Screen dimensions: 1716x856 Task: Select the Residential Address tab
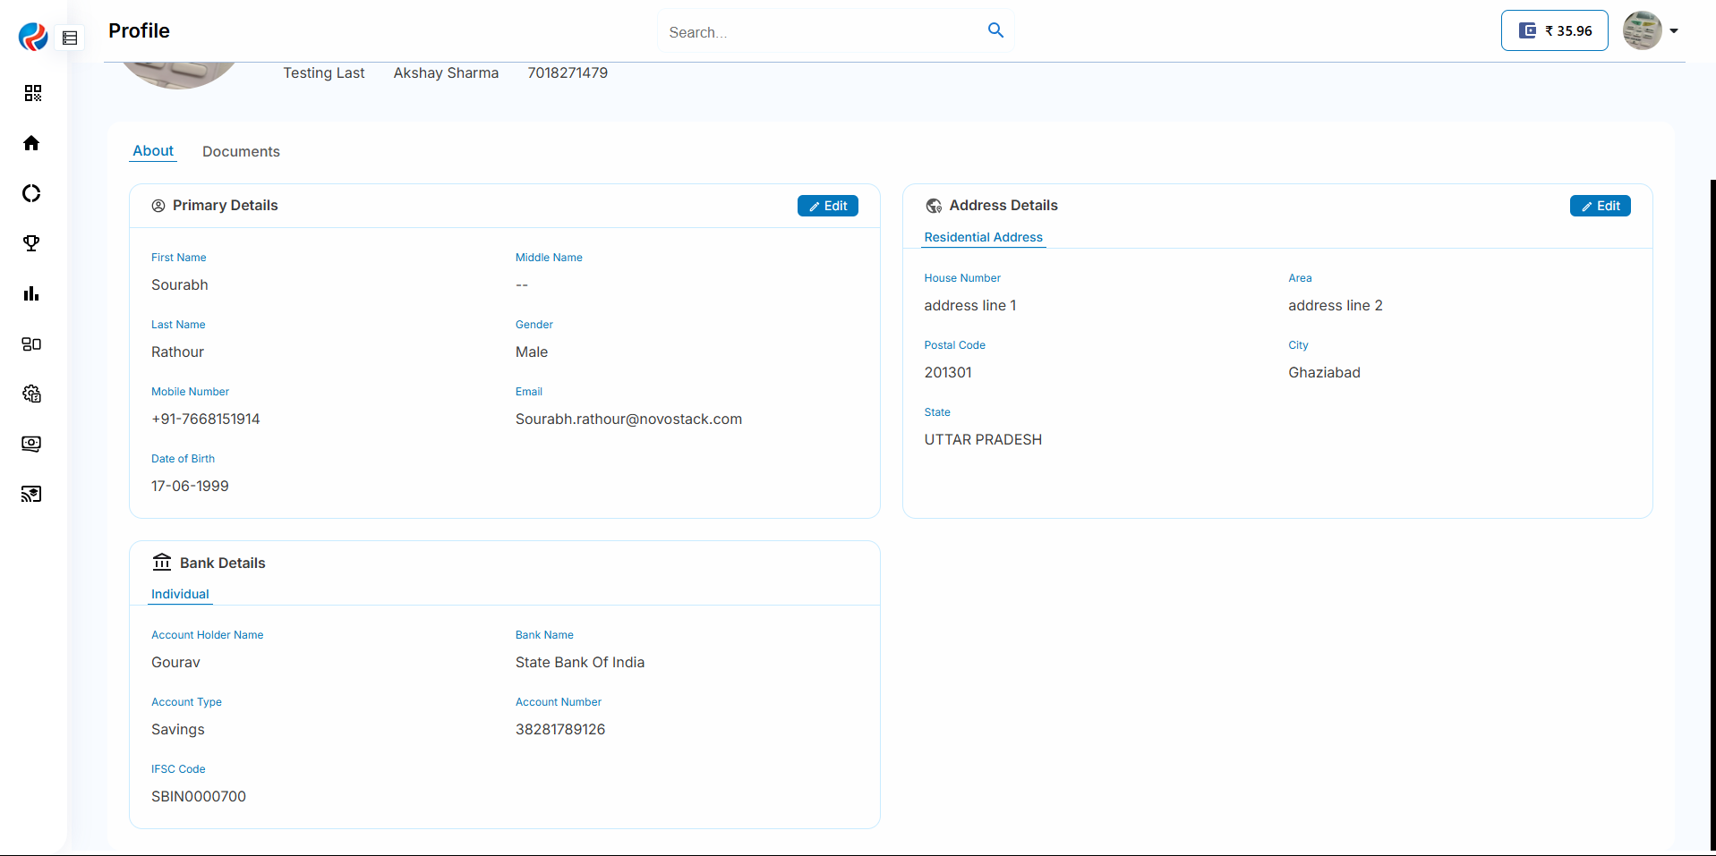click(983, 237)
